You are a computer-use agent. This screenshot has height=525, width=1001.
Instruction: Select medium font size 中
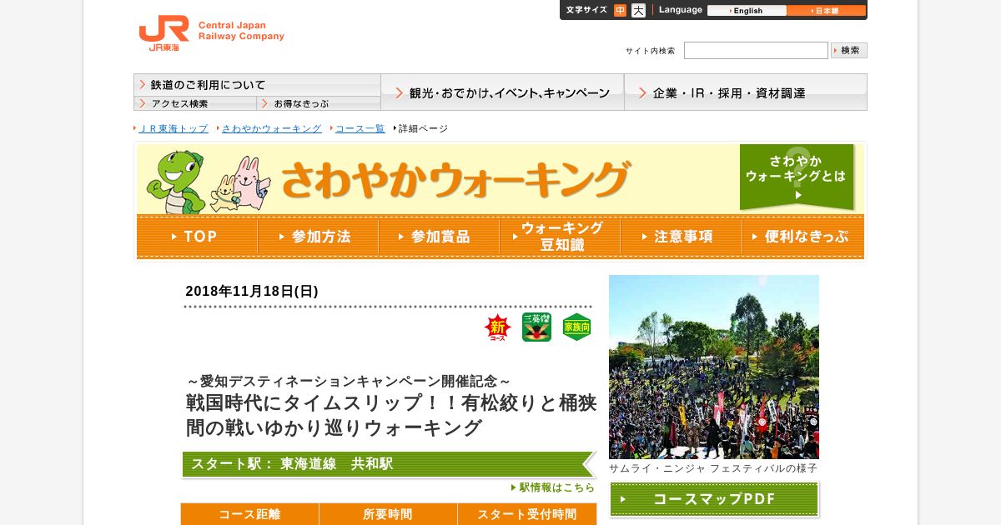click(x=620, y=11)
